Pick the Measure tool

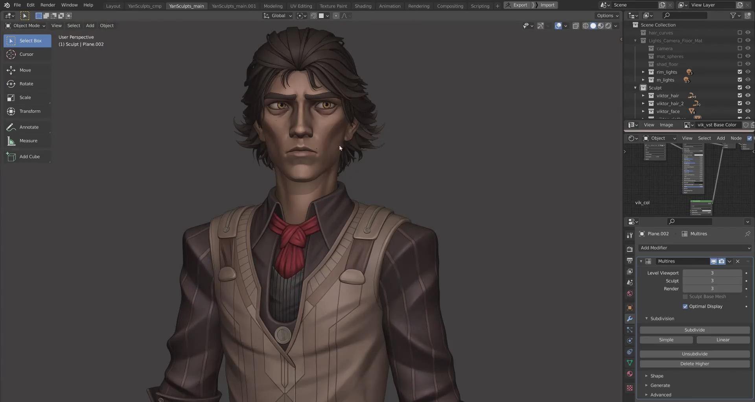[28, 141]
